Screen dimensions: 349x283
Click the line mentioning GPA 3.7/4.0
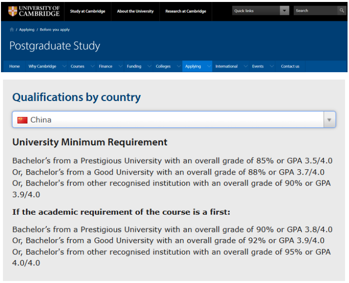coord(168,172)
